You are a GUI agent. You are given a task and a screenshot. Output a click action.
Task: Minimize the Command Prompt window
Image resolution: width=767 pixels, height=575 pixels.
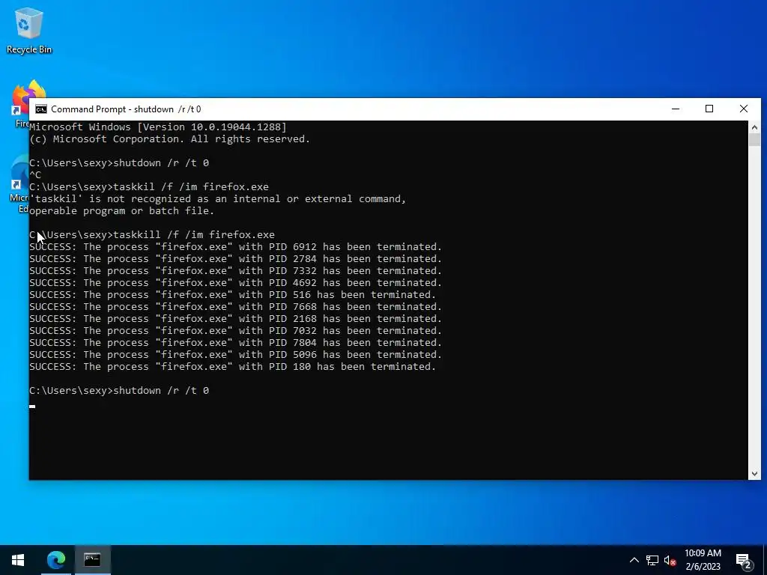(x=676, y=109)
